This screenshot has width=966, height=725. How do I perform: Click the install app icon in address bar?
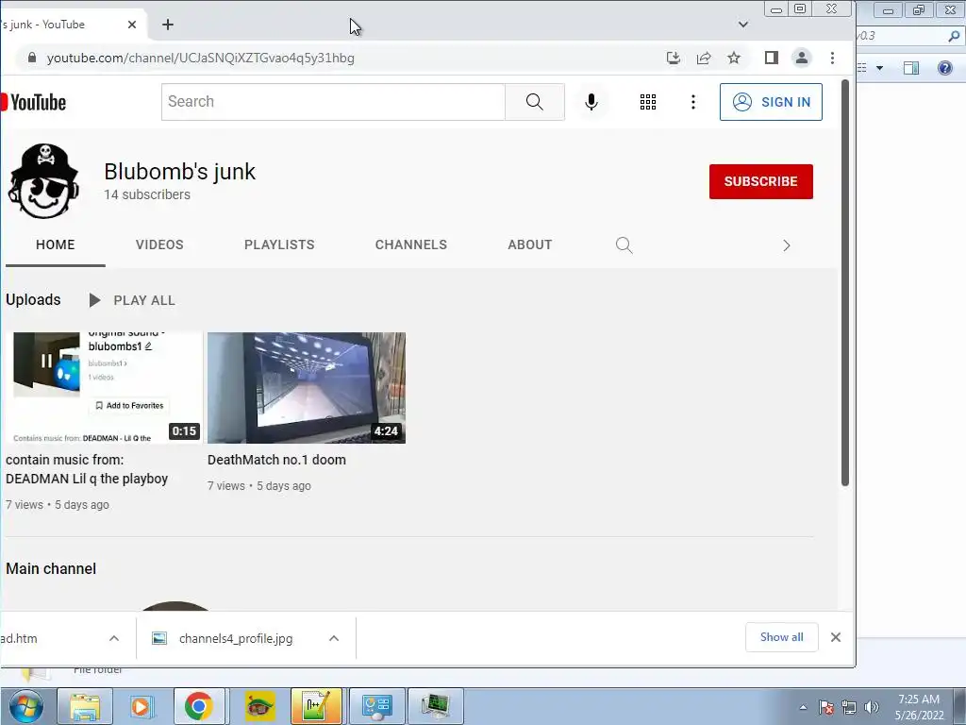674,58
